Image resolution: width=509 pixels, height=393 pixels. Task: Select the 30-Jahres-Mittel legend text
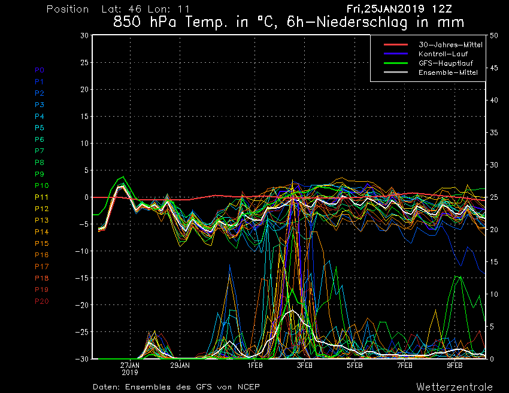point(450,45)
